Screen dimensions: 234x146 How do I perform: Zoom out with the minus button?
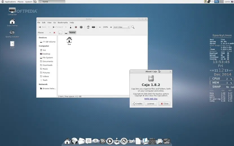(100, 27)
